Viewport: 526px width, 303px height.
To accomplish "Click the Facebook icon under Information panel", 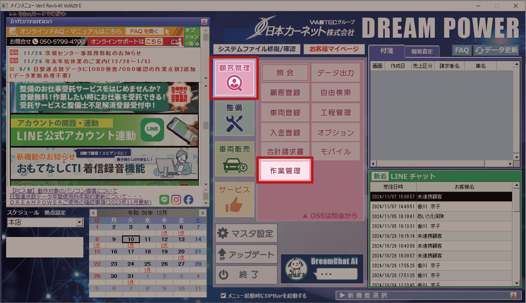I will 188,200.
